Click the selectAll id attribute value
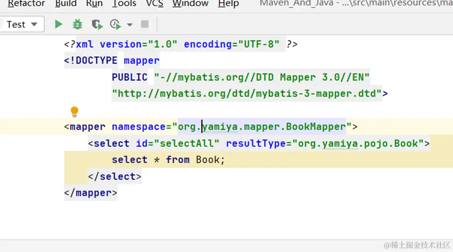453x252 pixels. (x=187, y=143)
